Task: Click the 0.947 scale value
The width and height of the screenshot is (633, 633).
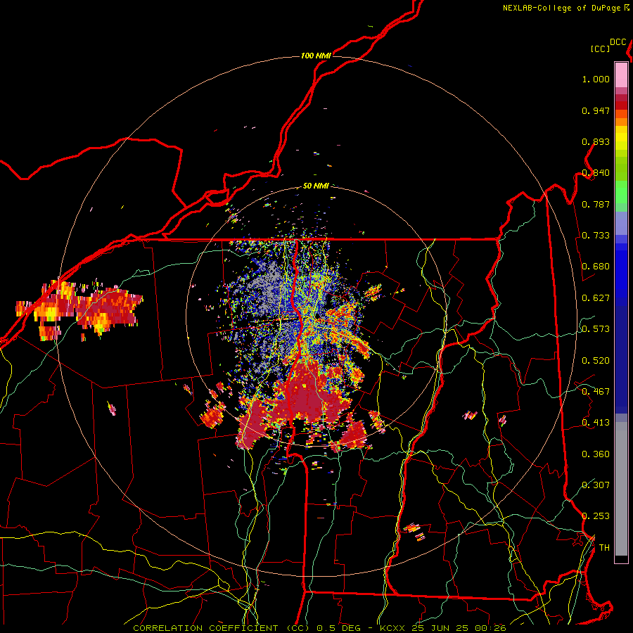Action: 596,110
